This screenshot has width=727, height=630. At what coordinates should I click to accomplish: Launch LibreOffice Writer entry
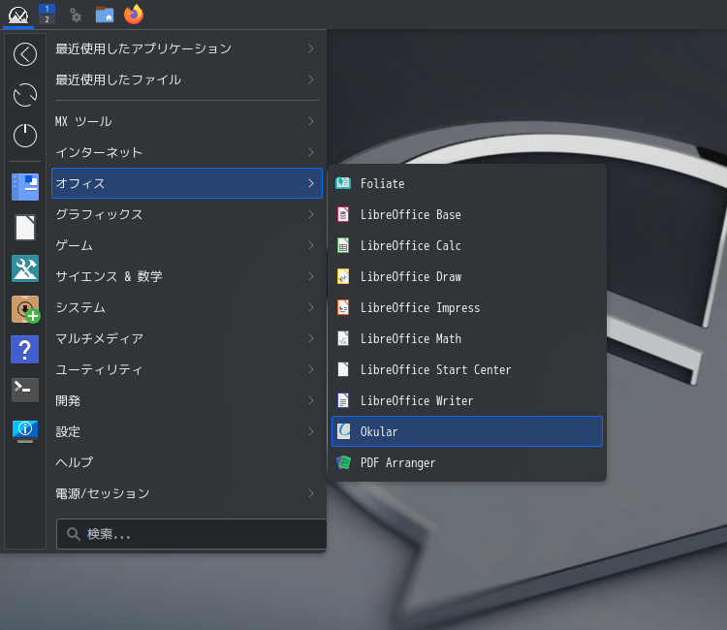(467, 400)
